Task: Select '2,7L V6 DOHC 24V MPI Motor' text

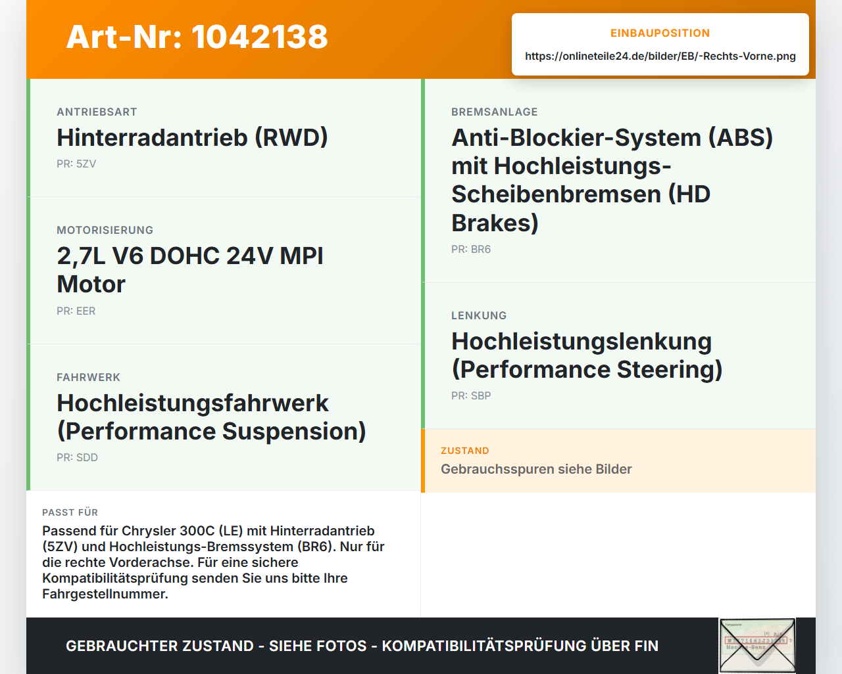Action: coord(190,270)
